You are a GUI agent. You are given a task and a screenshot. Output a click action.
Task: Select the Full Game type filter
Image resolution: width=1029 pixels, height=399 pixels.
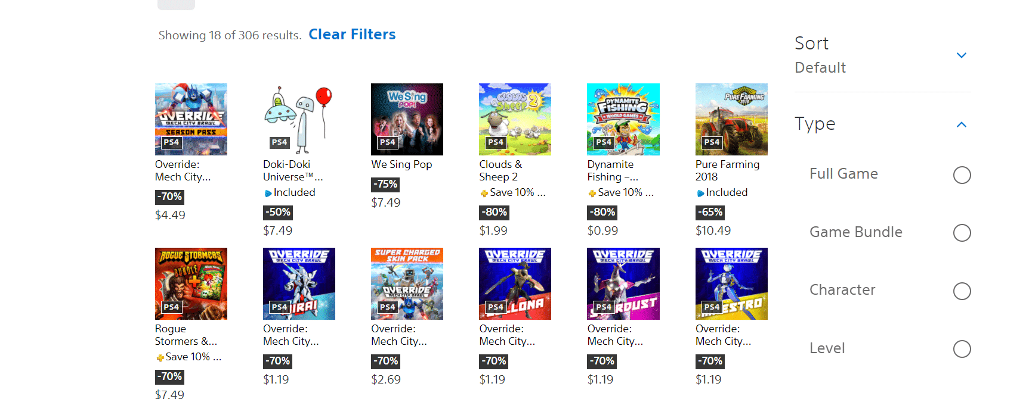pos(962,175)
